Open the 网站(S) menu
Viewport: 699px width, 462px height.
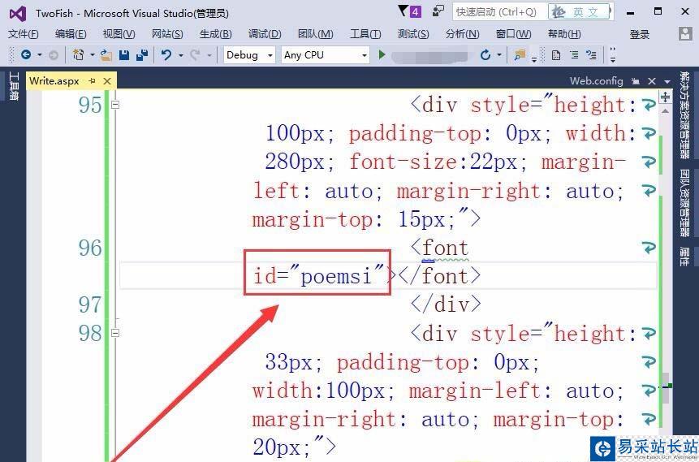coord(167,34)
